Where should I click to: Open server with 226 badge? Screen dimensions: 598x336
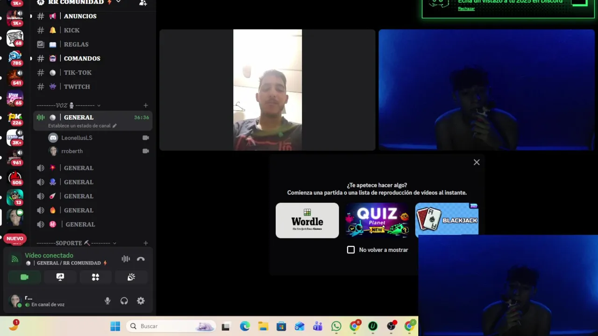pos(15,117)
